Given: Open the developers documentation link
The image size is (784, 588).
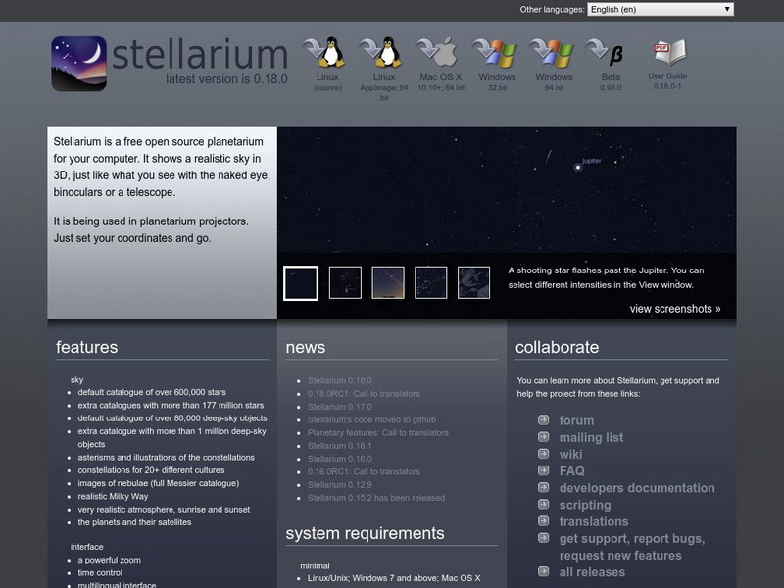Looking at the screenshot, I should 637,488.
